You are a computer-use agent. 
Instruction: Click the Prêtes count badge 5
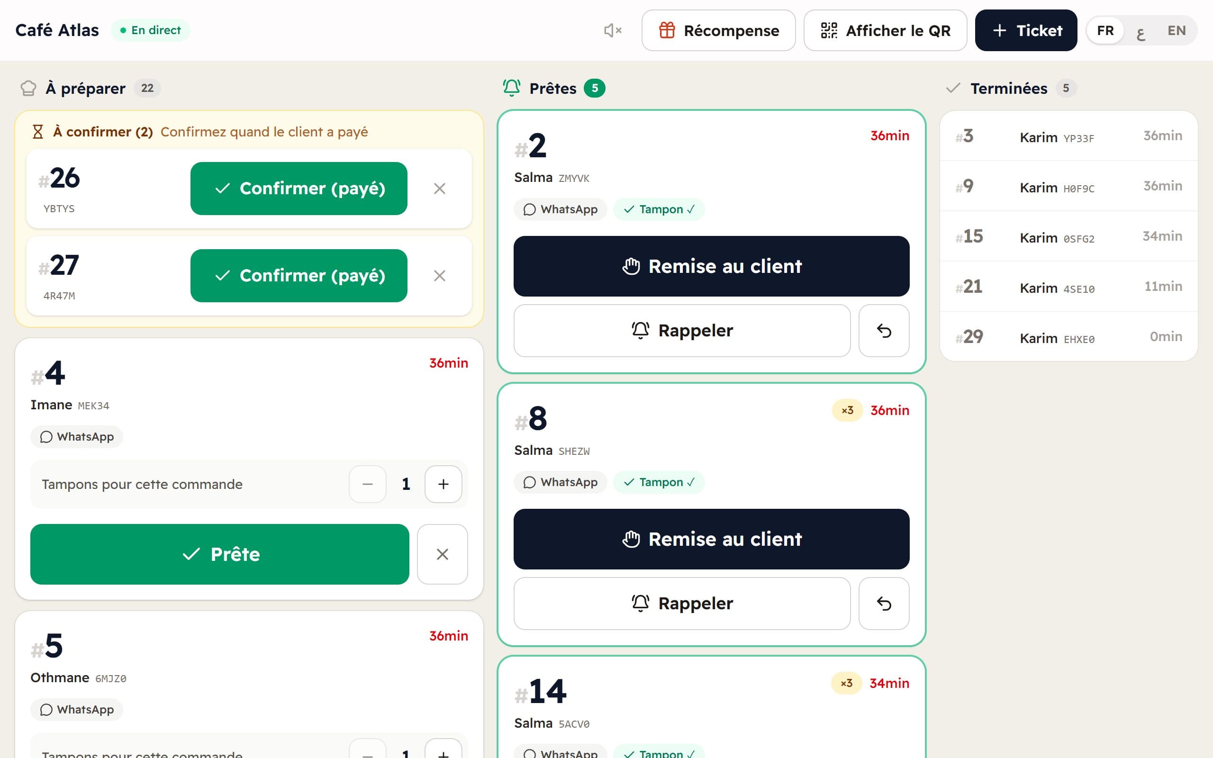[595, 88]
